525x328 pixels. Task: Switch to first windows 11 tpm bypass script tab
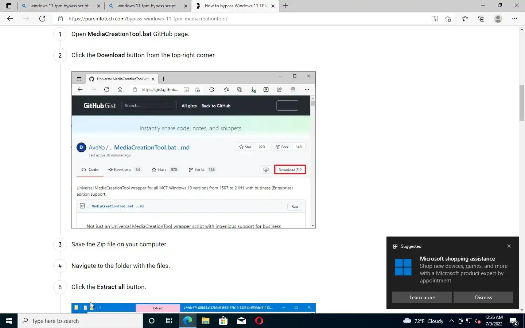(x=61, y=6)
